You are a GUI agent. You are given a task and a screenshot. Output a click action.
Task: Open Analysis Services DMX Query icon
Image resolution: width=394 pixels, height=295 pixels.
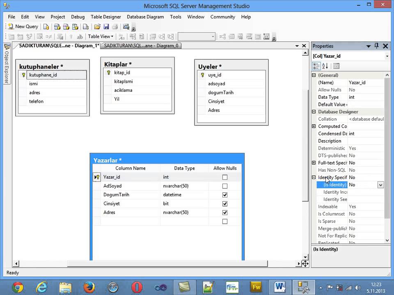point(66,27)
